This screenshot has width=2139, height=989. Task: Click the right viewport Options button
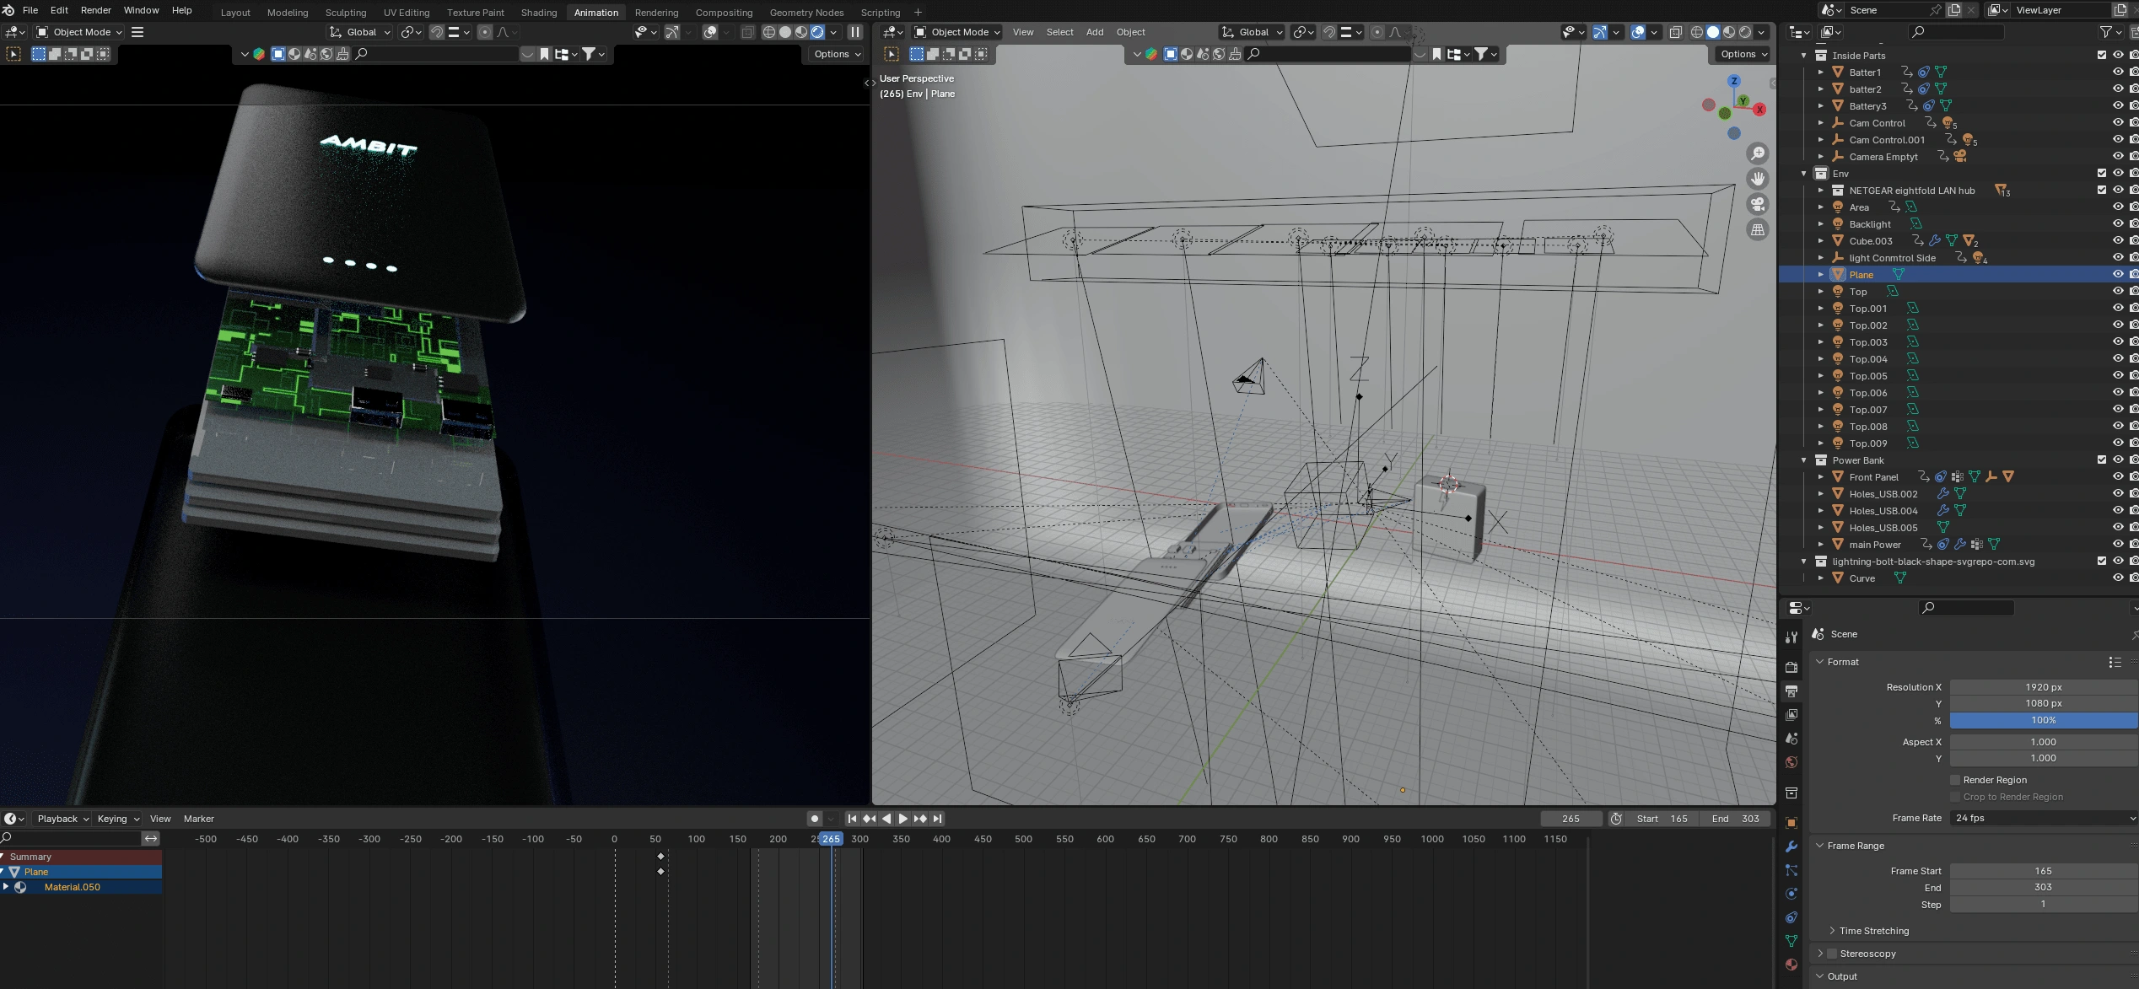click(x=1743, y=54)
